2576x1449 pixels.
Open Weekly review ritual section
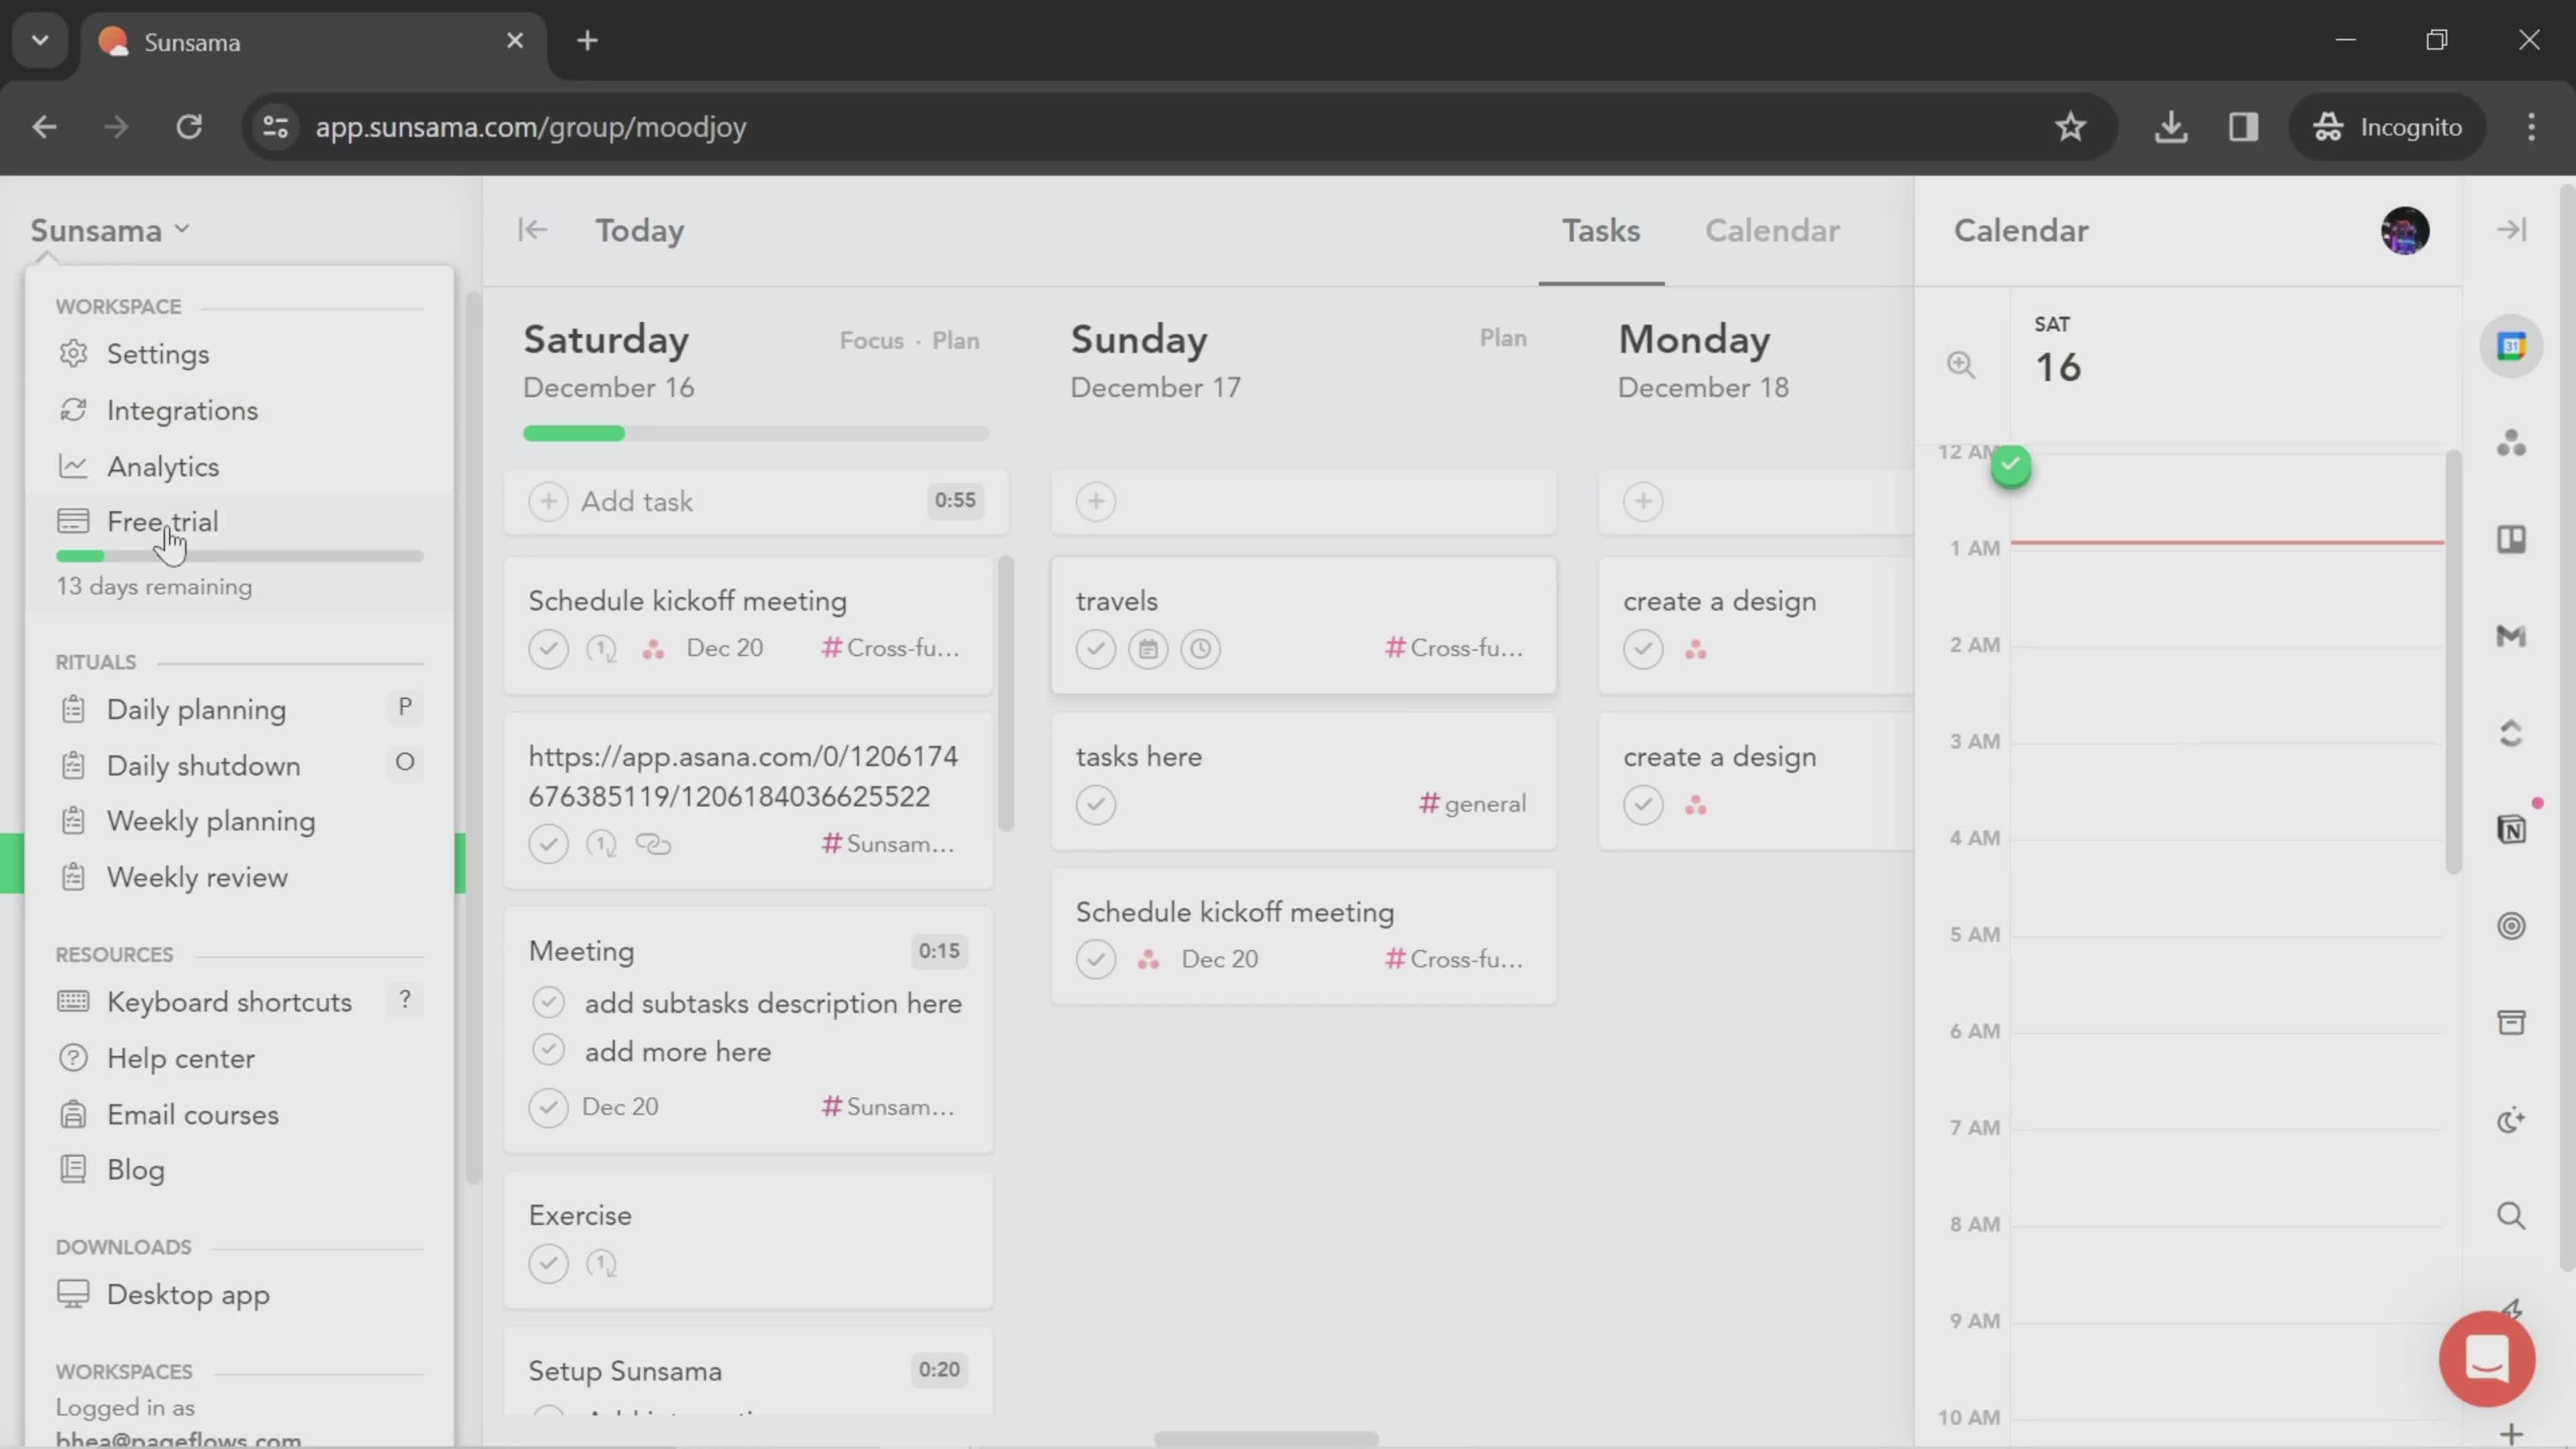pyautogui.click(x=197, y=875)
